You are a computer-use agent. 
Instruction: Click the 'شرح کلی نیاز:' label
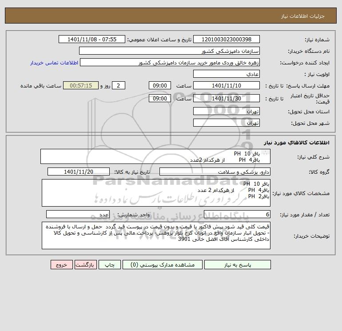tap(314, 157)
